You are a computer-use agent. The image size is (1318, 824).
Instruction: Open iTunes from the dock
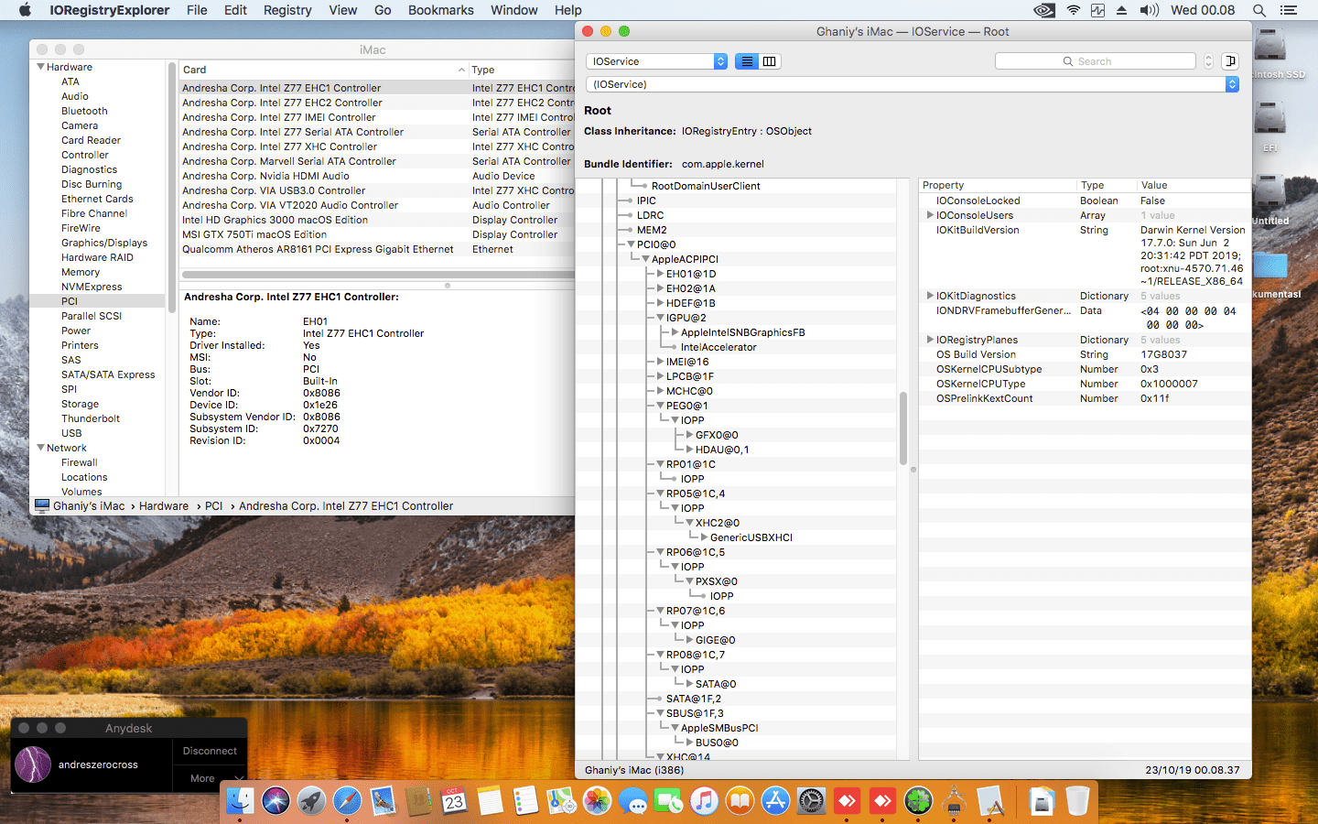pos(704,801)
